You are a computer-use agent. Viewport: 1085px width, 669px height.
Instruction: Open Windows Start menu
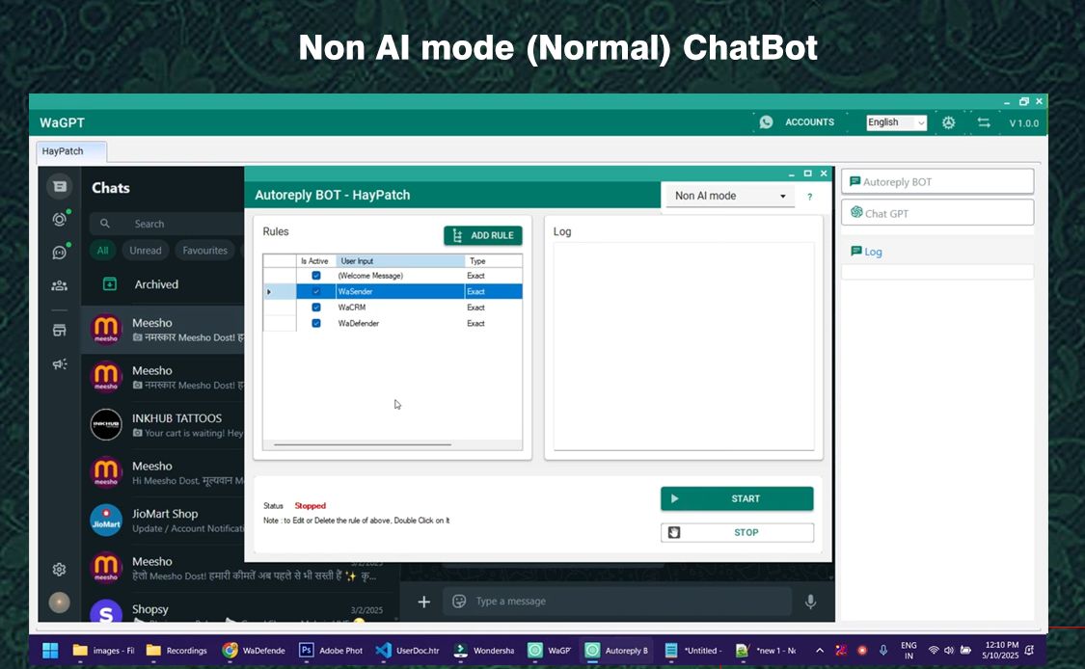pyautogui.click(x=50, y=651)
